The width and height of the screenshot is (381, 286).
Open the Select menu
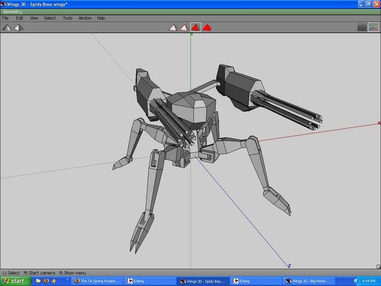tap(50, 18)
